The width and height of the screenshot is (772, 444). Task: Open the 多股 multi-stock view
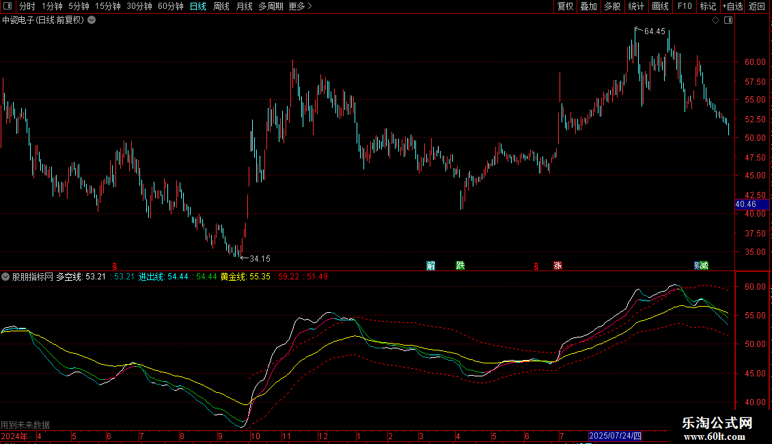[x=612, y=6]
